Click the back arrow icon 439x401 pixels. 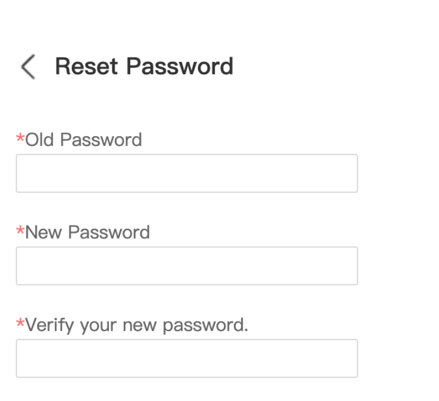pos(28,67)
